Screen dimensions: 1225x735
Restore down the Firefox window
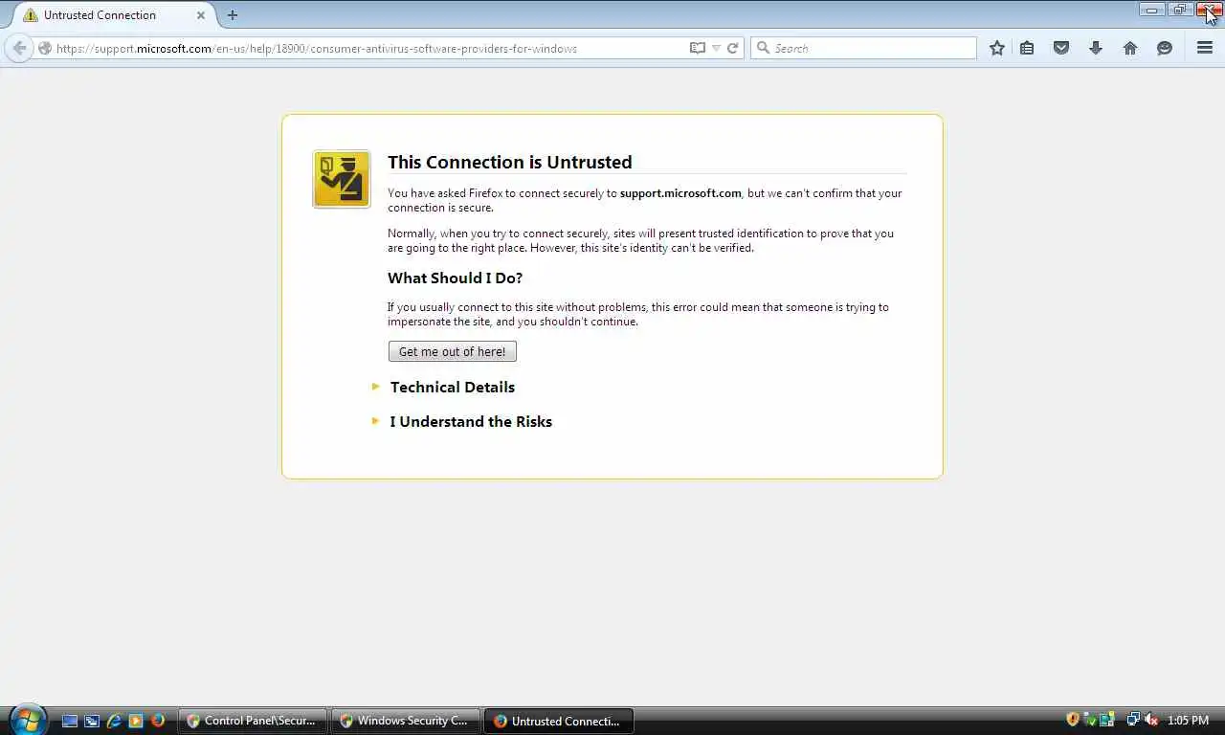point(1179,10)
